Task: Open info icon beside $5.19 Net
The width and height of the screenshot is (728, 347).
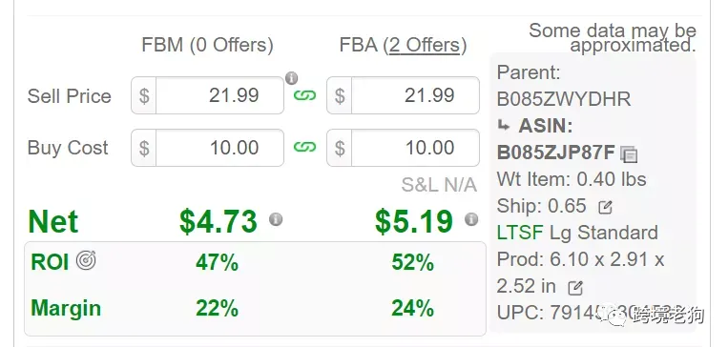Action: (x=471, y=219)
